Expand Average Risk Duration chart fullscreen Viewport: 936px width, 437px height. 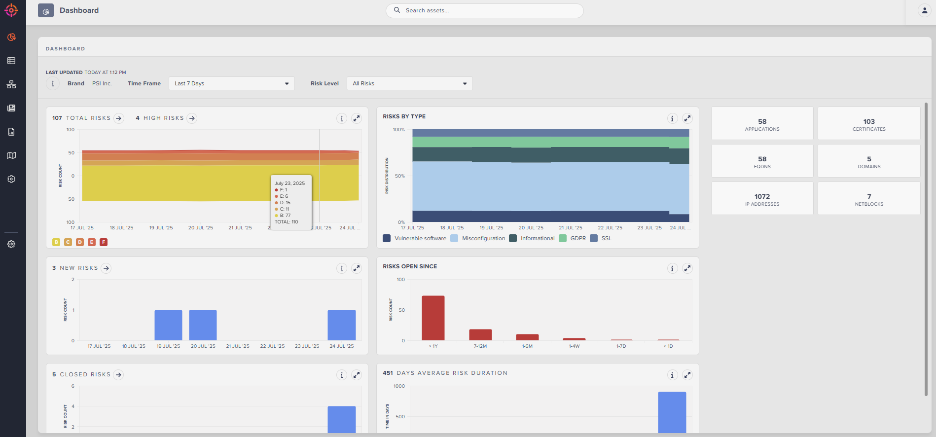point(687,375)
